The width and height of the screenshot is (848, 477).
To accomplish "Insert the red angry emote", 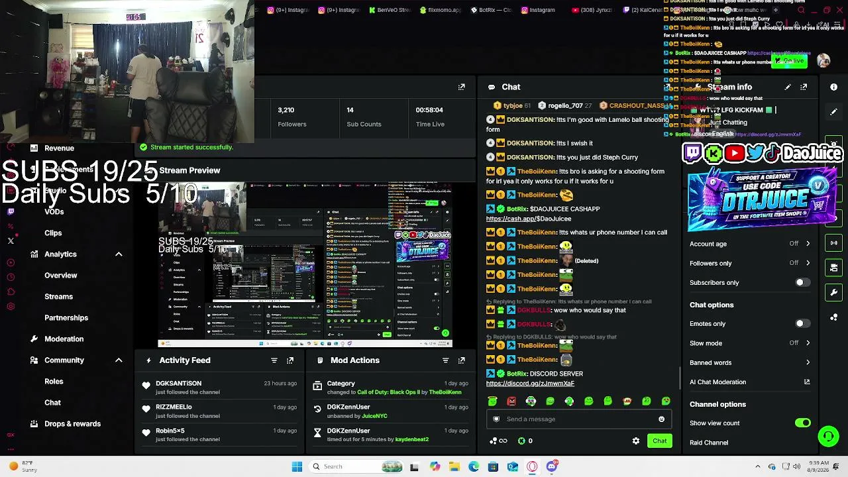I will [511, 401].
